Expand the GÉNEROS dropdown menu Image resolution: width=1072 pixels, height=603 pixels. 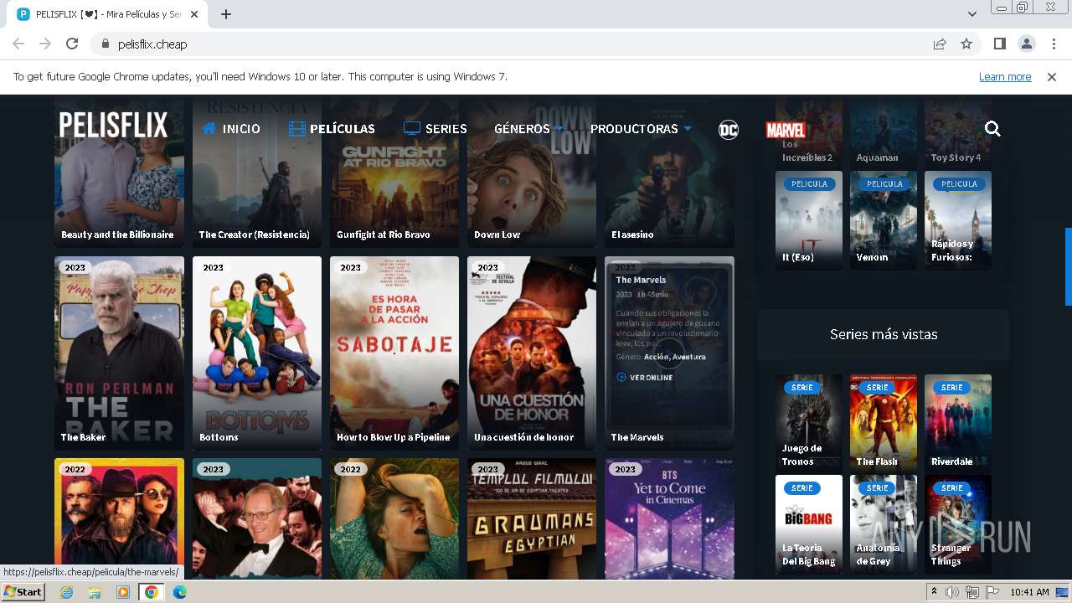(528, 129)
